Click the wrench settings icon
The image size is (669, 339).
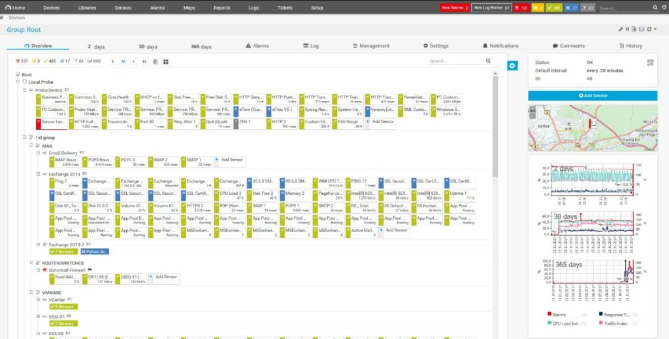(621, 29)
